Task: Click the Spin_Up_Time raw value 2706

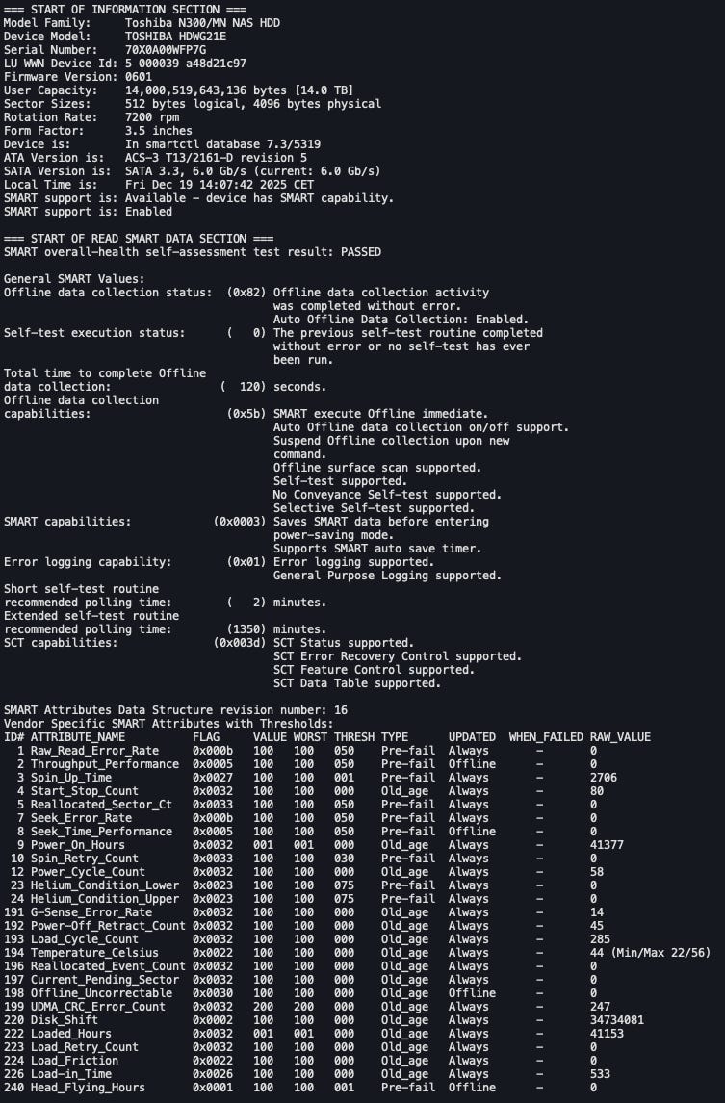Action: 604,778
